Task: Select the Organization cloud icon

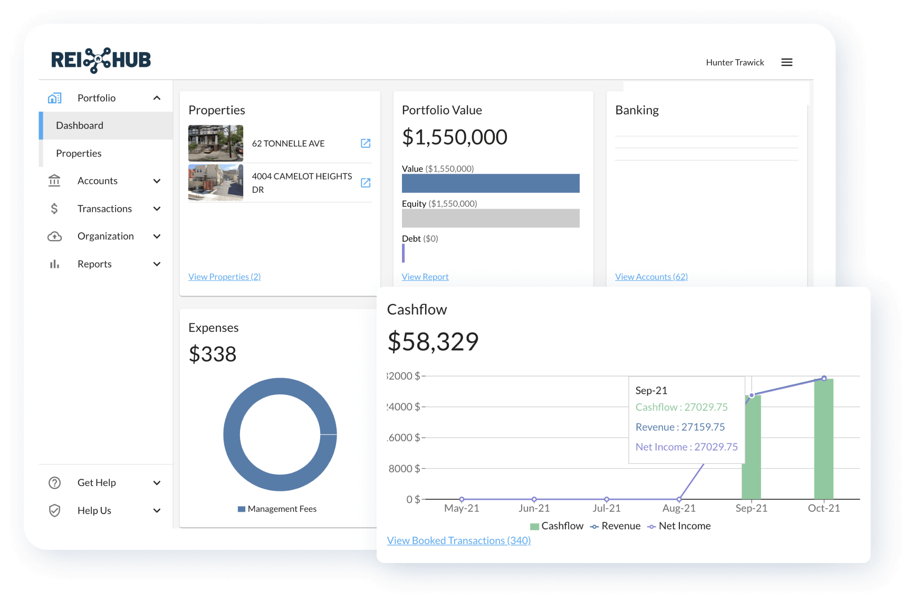Action: coord(54,236)
